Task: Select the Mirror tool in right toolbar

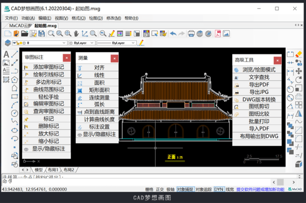Action: pyautogui.click(x=299, y=113)
